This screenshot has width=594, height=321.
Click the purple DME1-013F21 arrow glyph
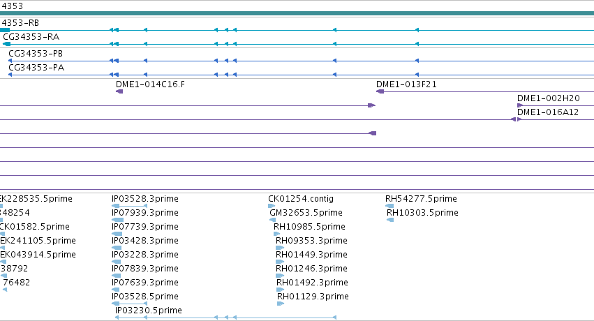[380, 91]
